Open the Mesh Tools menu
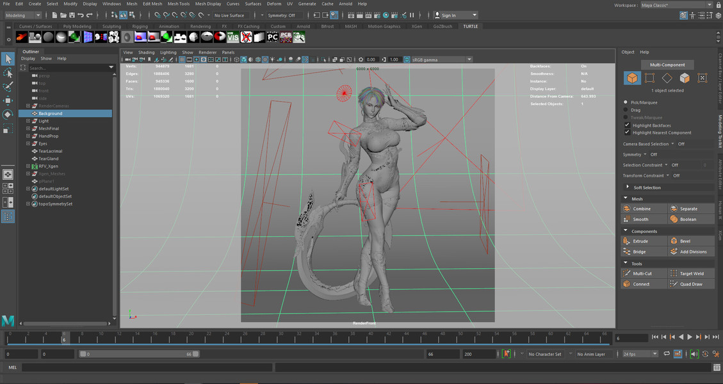 [179, 4]
